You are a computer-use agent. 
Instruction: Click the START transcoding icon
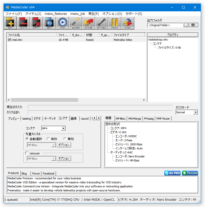(x=128, y=23)
